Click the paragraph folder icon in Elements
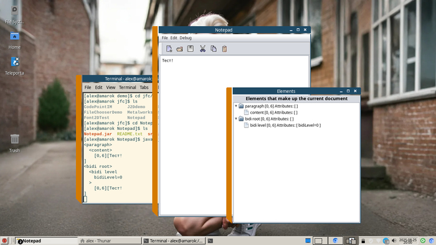 [x=241, y=106]
